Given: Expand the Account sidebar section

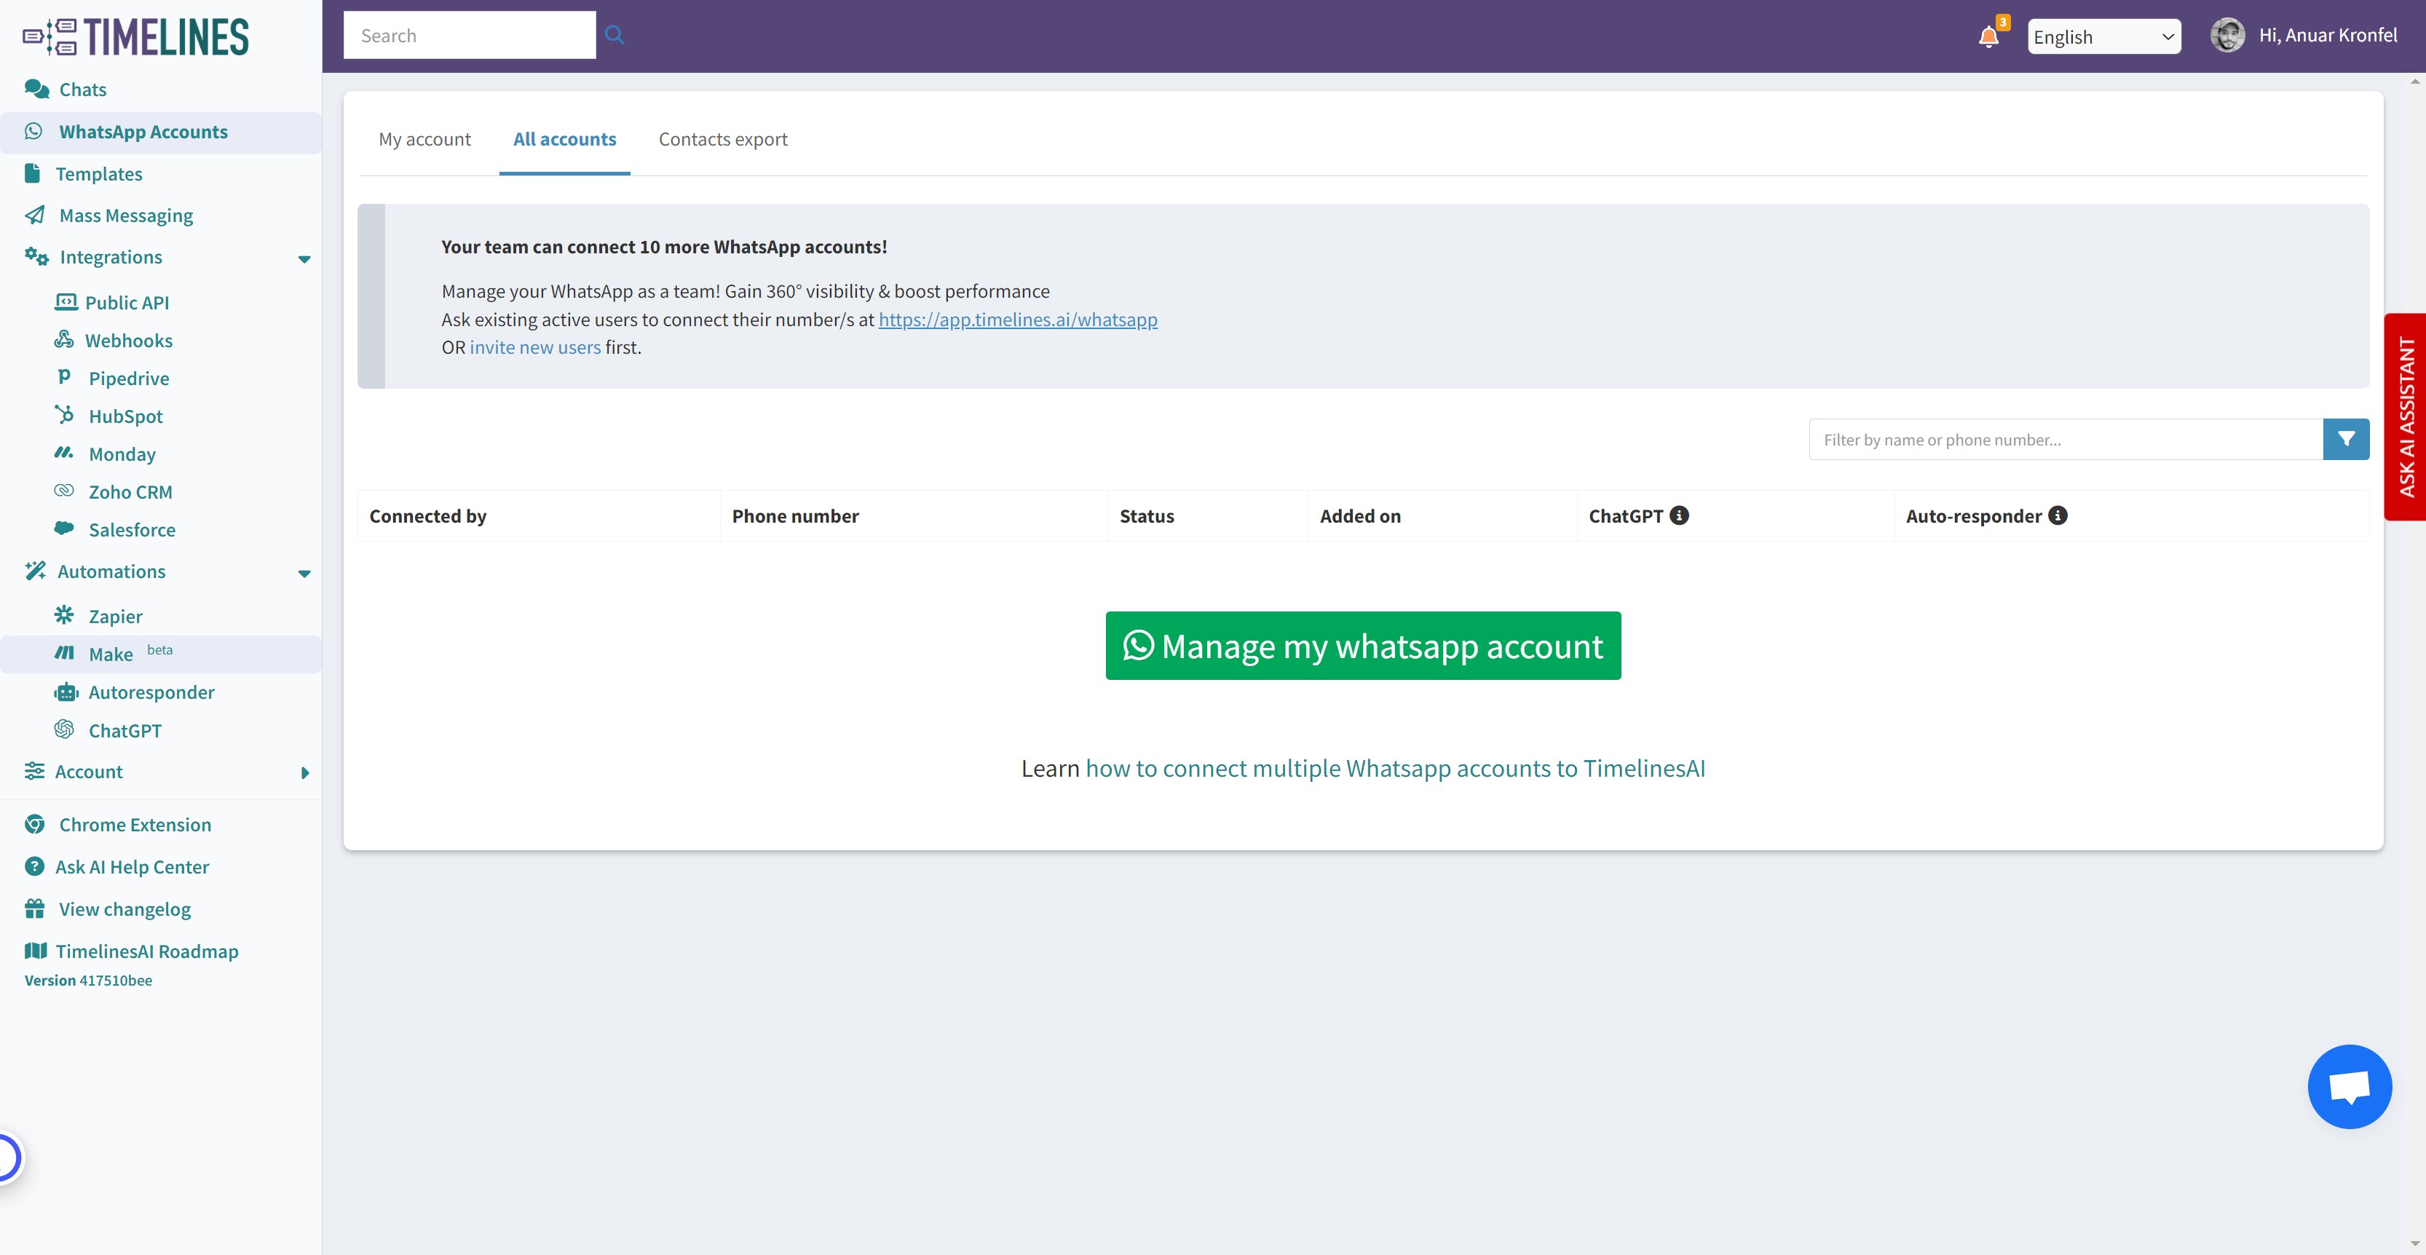Looking at the screenshot, I should pyautogui.click(x=303, y=773).
